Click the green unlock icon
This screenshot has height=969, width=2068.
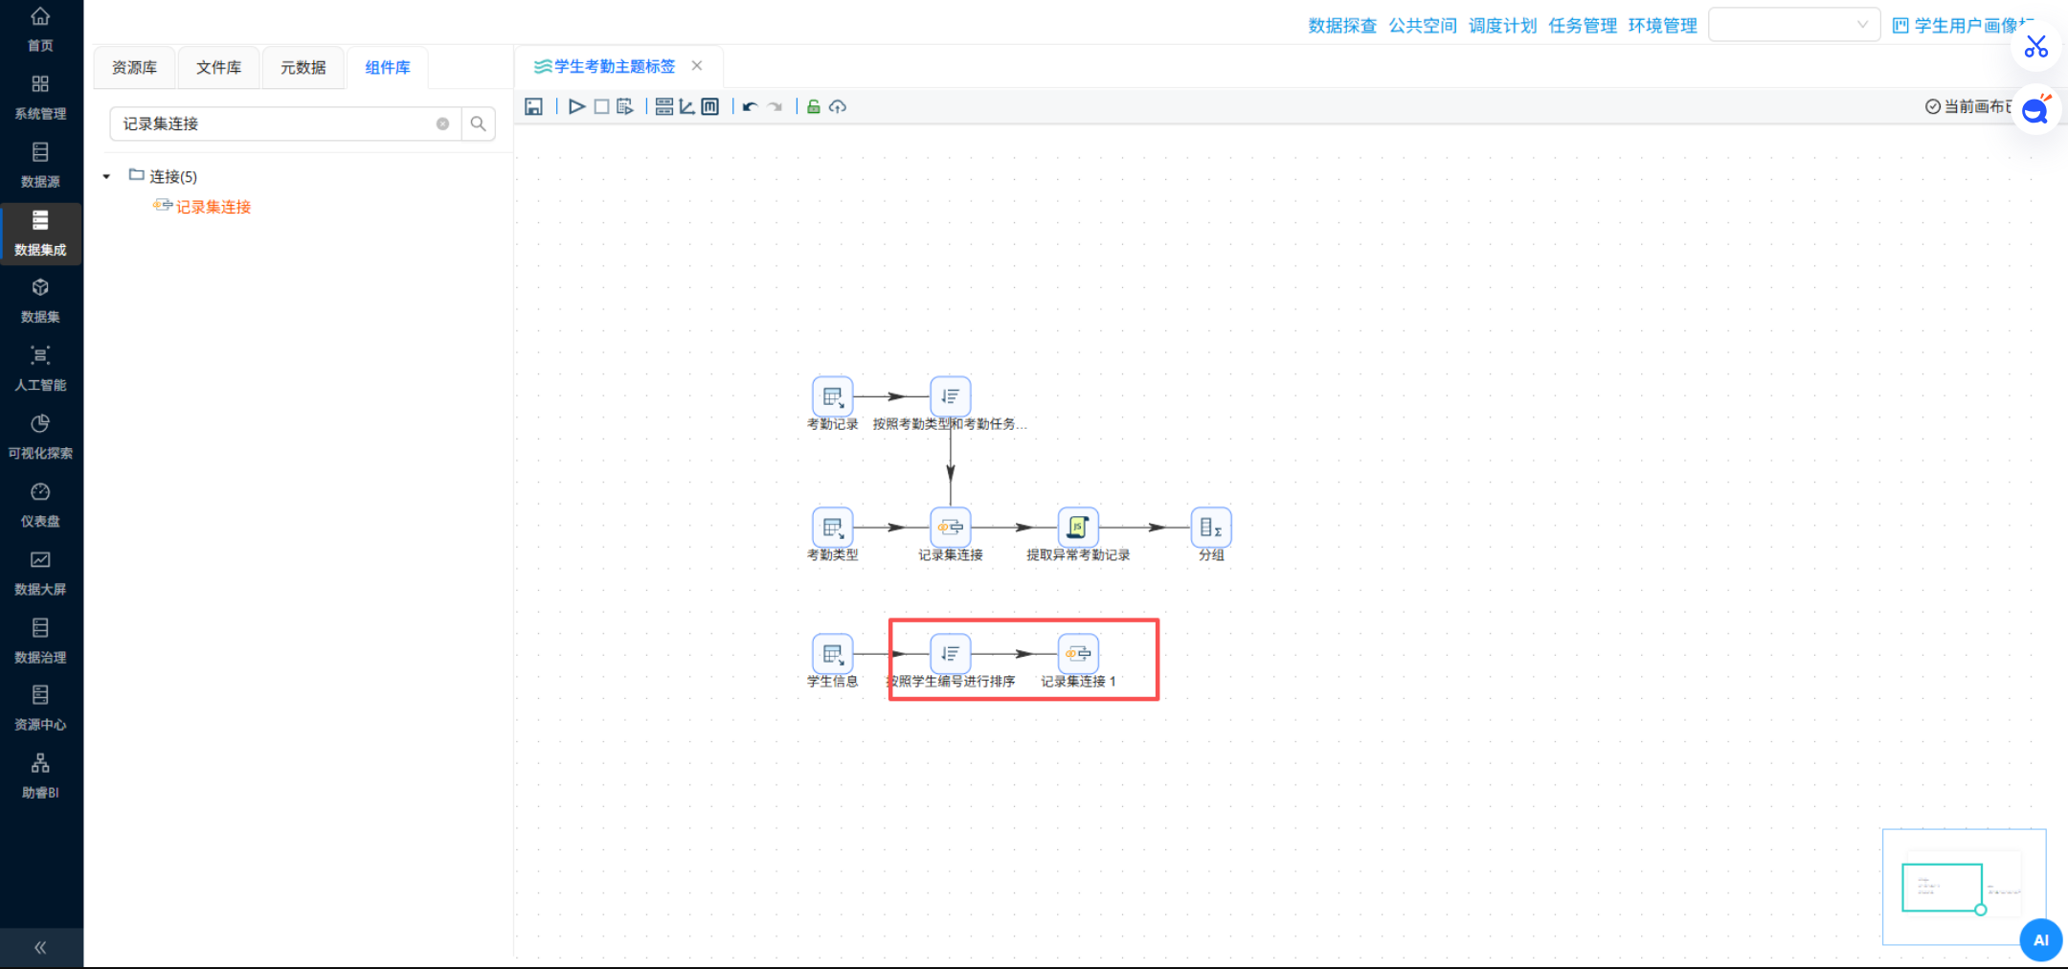click(813, 106)
